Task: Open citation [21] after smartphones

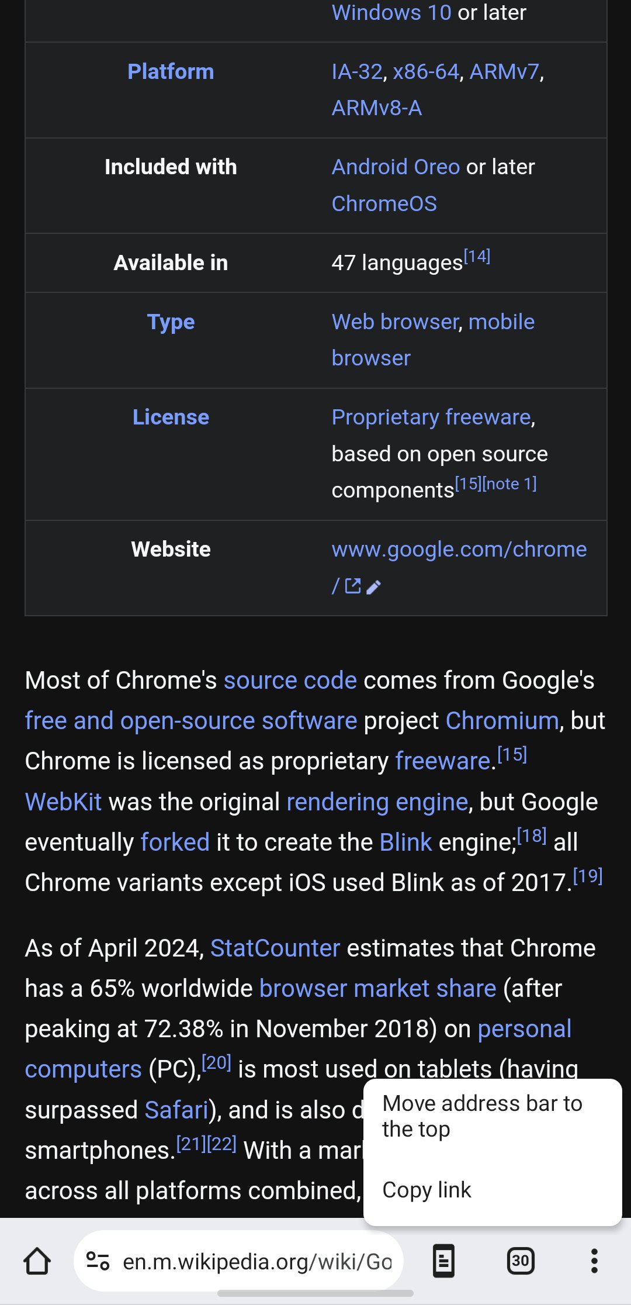Action: pyautogui.click(x=191, y=1144)
